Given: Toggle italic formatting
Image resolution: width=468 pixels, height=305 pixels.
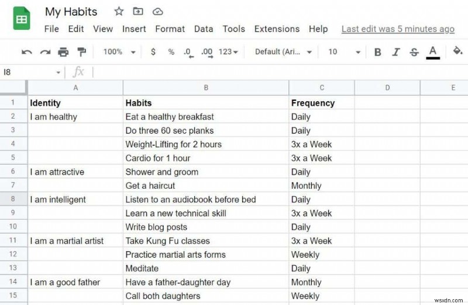Looking at the screenshot, I should click(396, 52).
